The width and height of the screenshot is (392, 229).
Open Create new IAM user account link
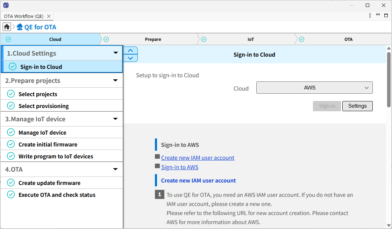pos(198,158)
